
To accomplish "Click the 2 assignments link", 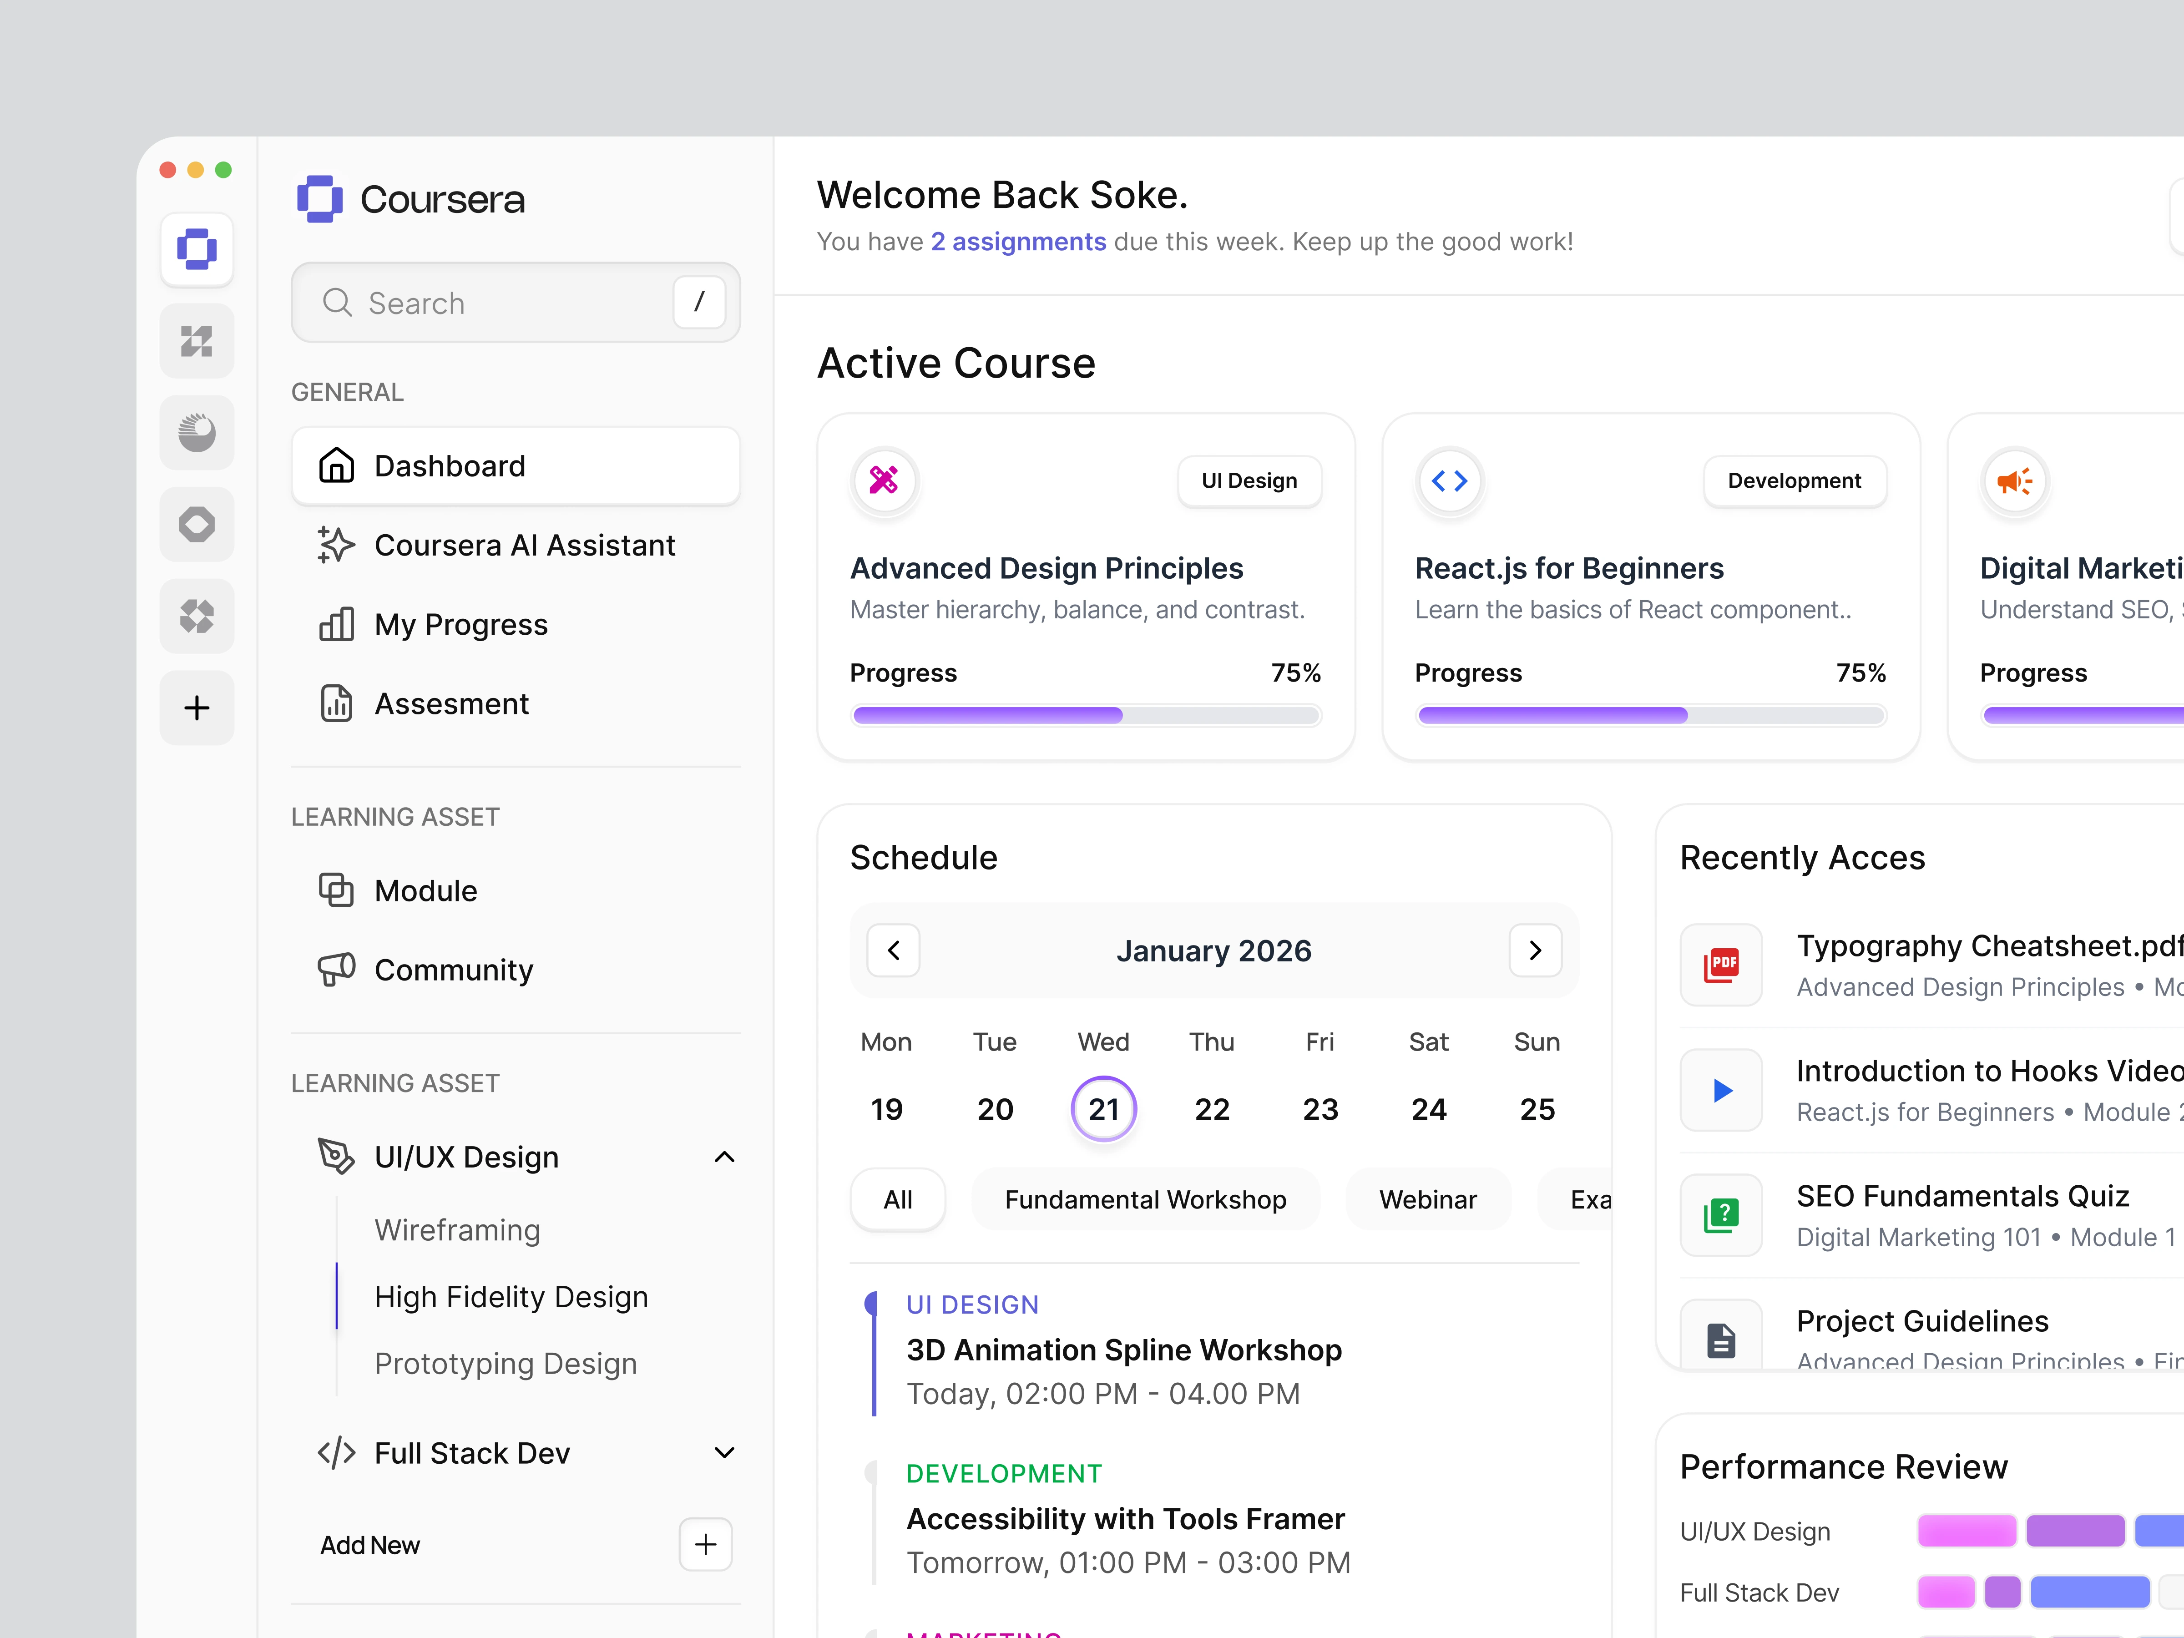I will click(1018, 242).
